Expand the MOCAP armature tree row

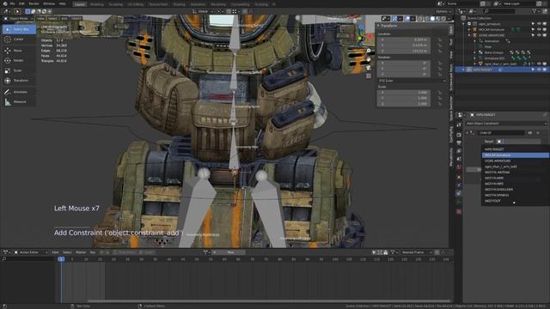pyautogui.click(x=469, y=30)
